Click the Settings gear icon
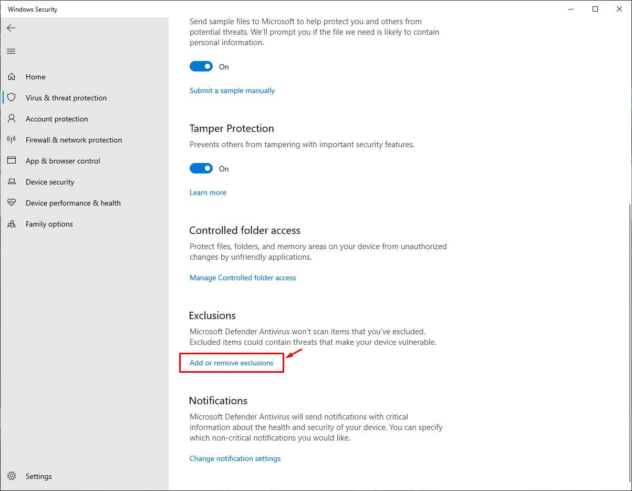This screenshot has width=632, height=491. coord(12,476)
